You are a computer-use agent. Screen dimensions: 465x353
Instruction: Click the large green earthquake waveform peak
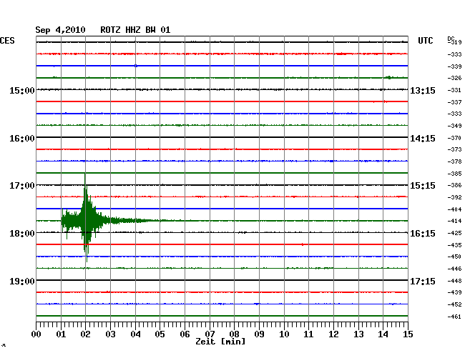tap(86, 219)
